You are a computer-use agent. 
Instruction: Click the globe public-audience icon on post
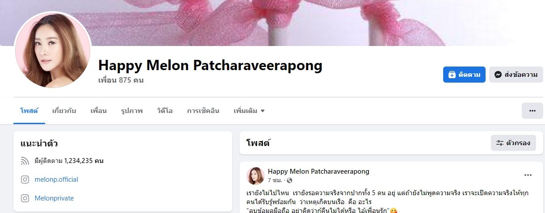(x=289, y=180)
